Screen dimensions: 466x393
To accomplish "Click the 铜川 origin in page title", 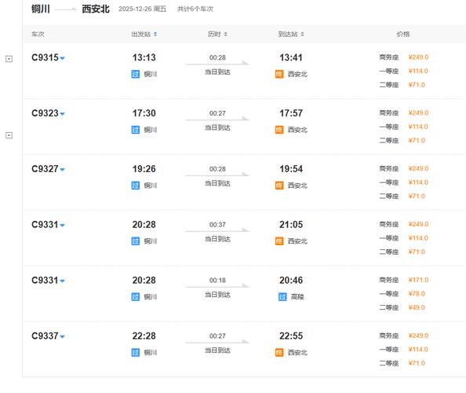I will 41,9.
